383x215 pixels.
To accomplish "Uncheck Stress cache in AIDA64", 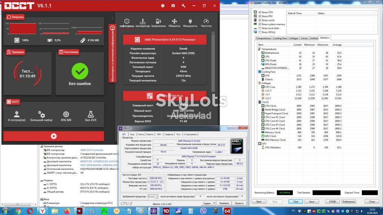I will [x=260, y=20].
